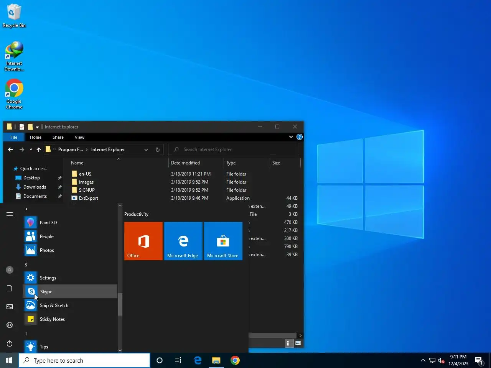Open the Explorer help icon
This screenshot has height=368, width=491.
click(300, 137)
